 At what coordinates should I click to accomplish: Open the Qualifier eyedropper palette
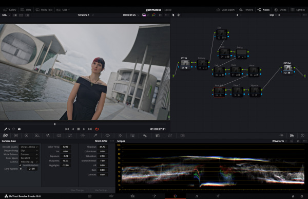[x=95, y=135]
